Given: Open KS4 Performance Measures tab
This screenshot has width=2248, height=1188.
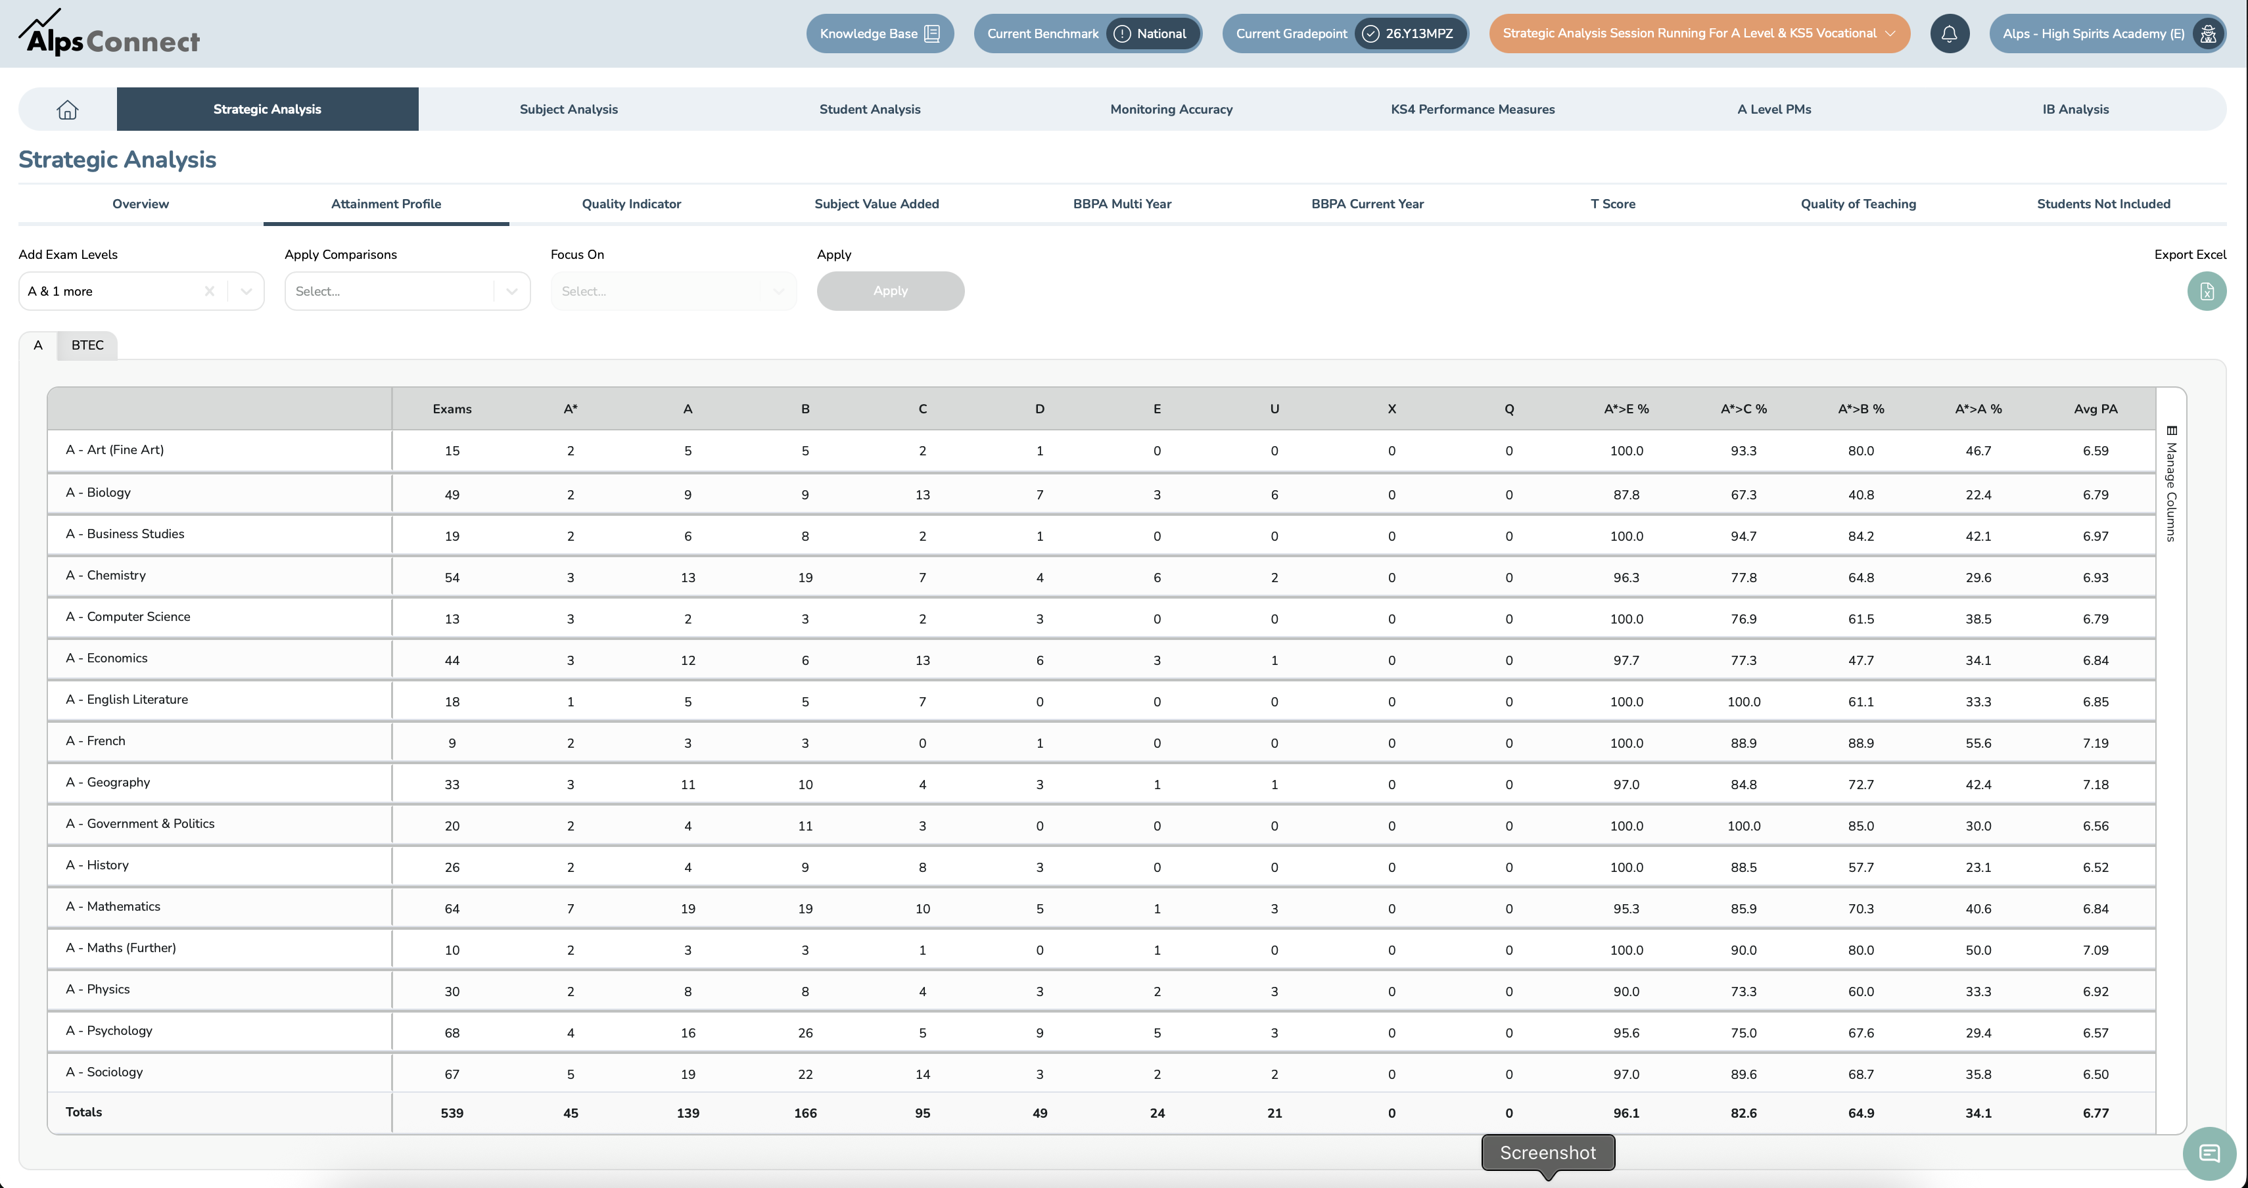Looking at the screenshot, I should coord(1473,109).
